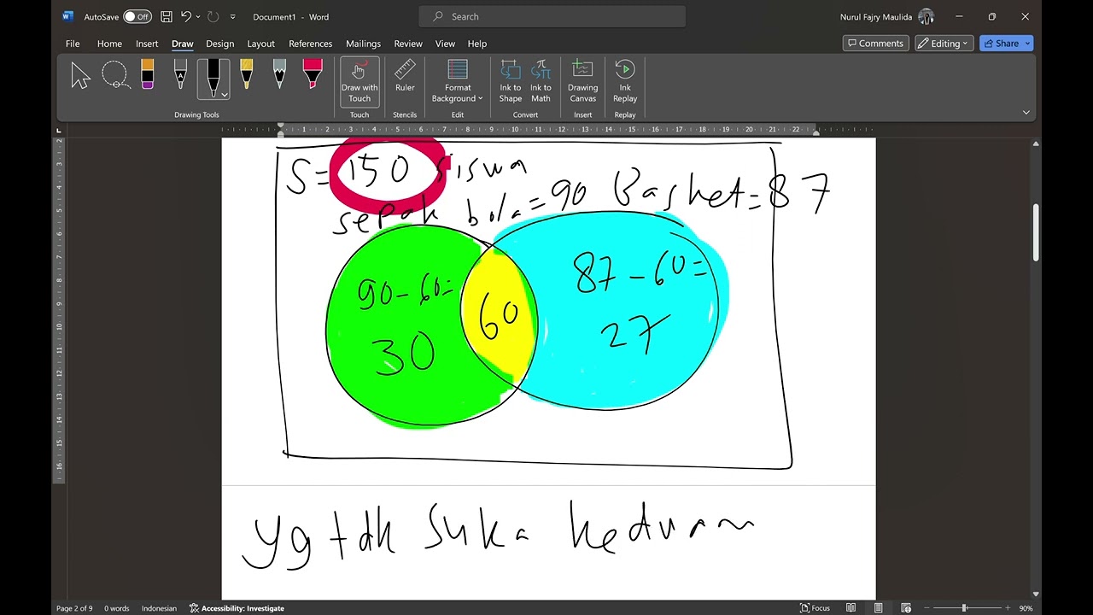Choose the Lasso Select tool
Viewport: 1093px width, 615px height.
[115, 76]
